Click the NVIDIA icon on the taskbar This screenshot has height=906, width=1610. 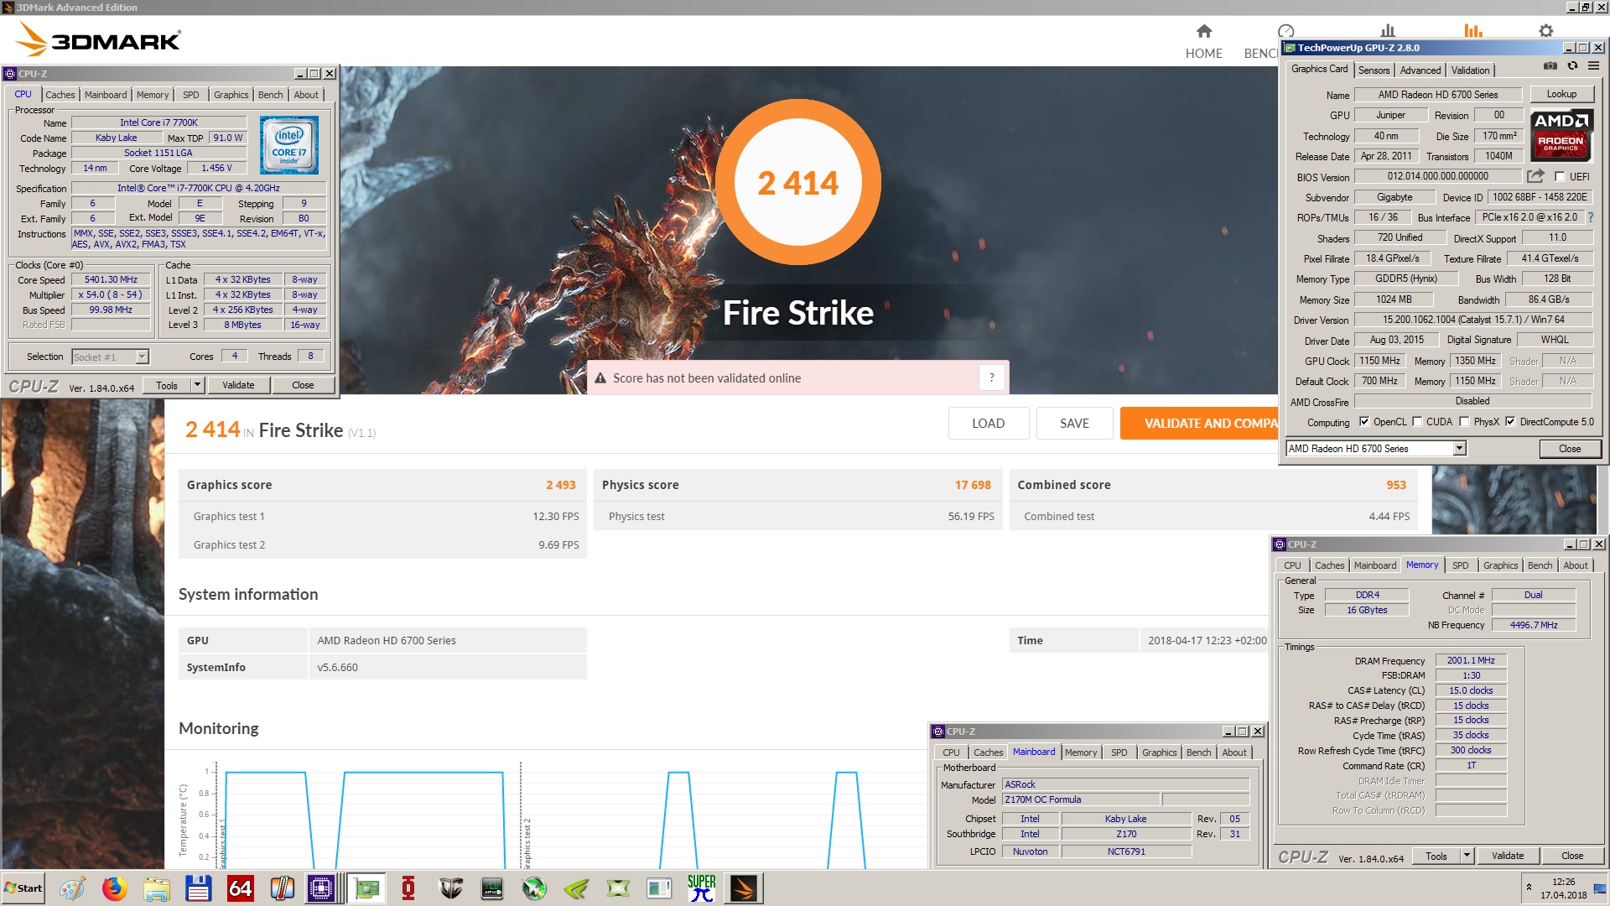(575, 888)
